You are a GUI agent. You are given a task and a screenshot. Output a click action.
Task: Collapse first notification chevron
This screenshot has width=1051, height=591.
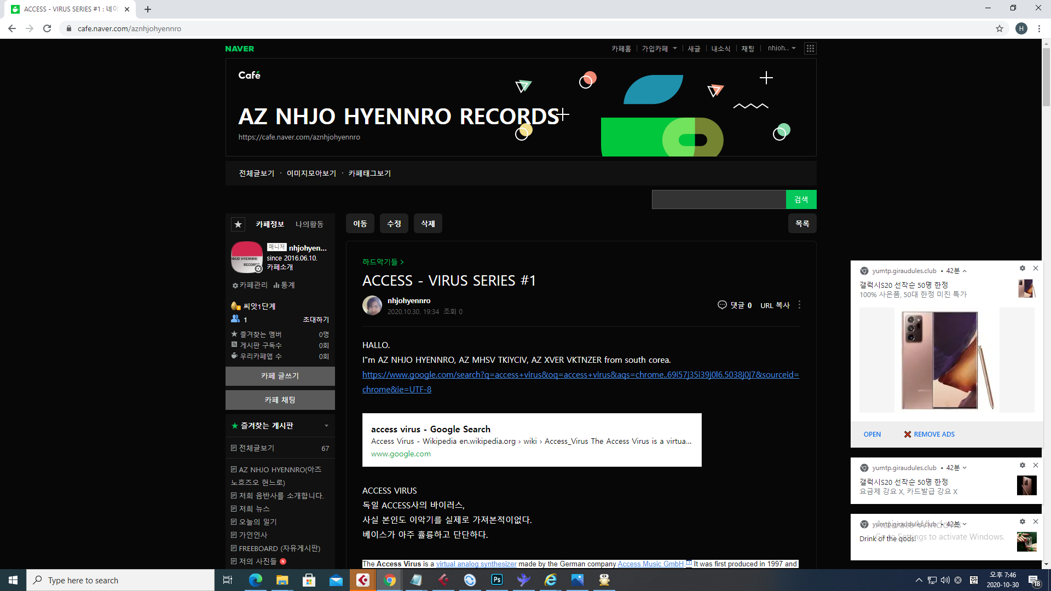click(965, 271)
